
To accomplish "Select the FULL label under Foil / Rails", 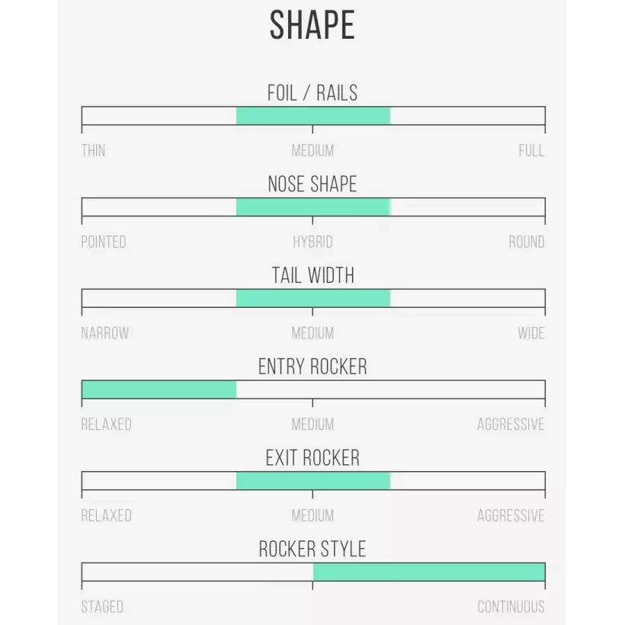I will 531,151.
